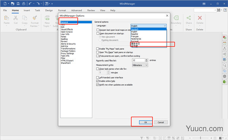This screenshot has width=228, height=140.
Task: Open the calendar pane icon in right sidebar
Action: 225,43
